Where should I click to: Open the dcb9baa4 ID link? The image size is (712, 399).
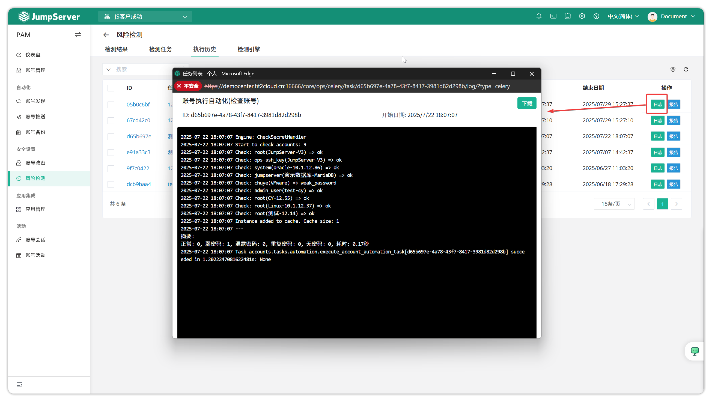[x=138, y=184]
